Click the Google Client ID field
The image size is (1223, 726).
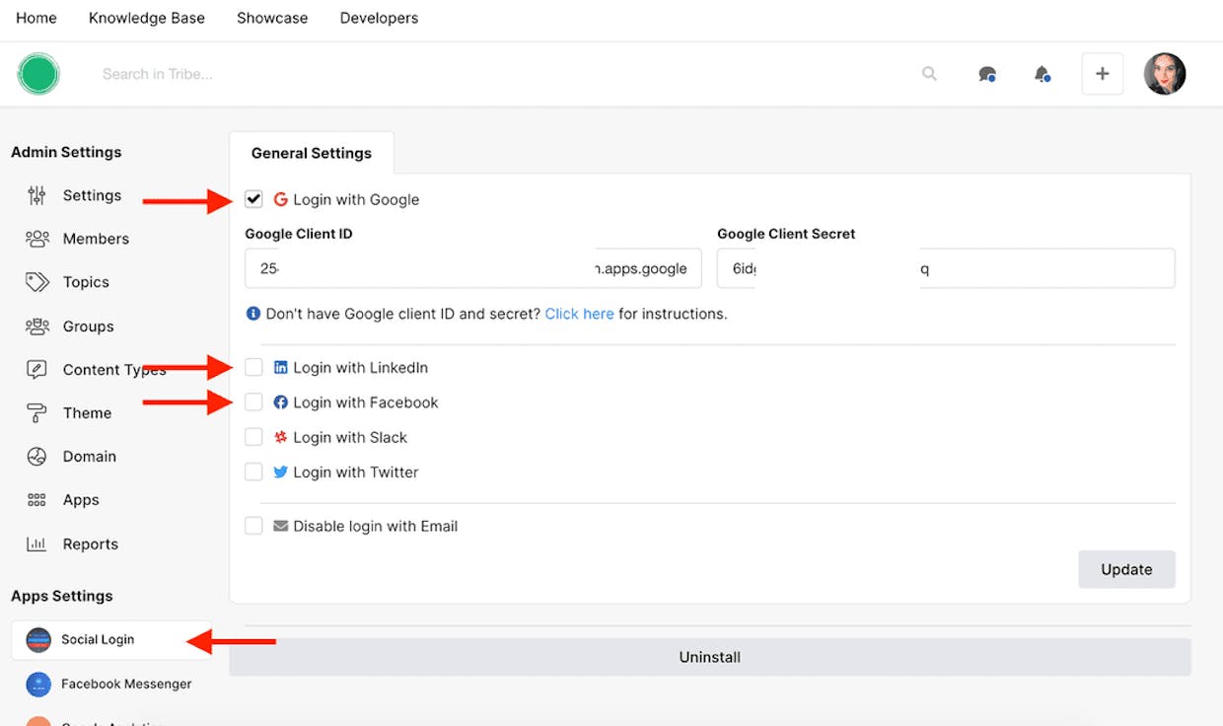(x=473, y=268)
